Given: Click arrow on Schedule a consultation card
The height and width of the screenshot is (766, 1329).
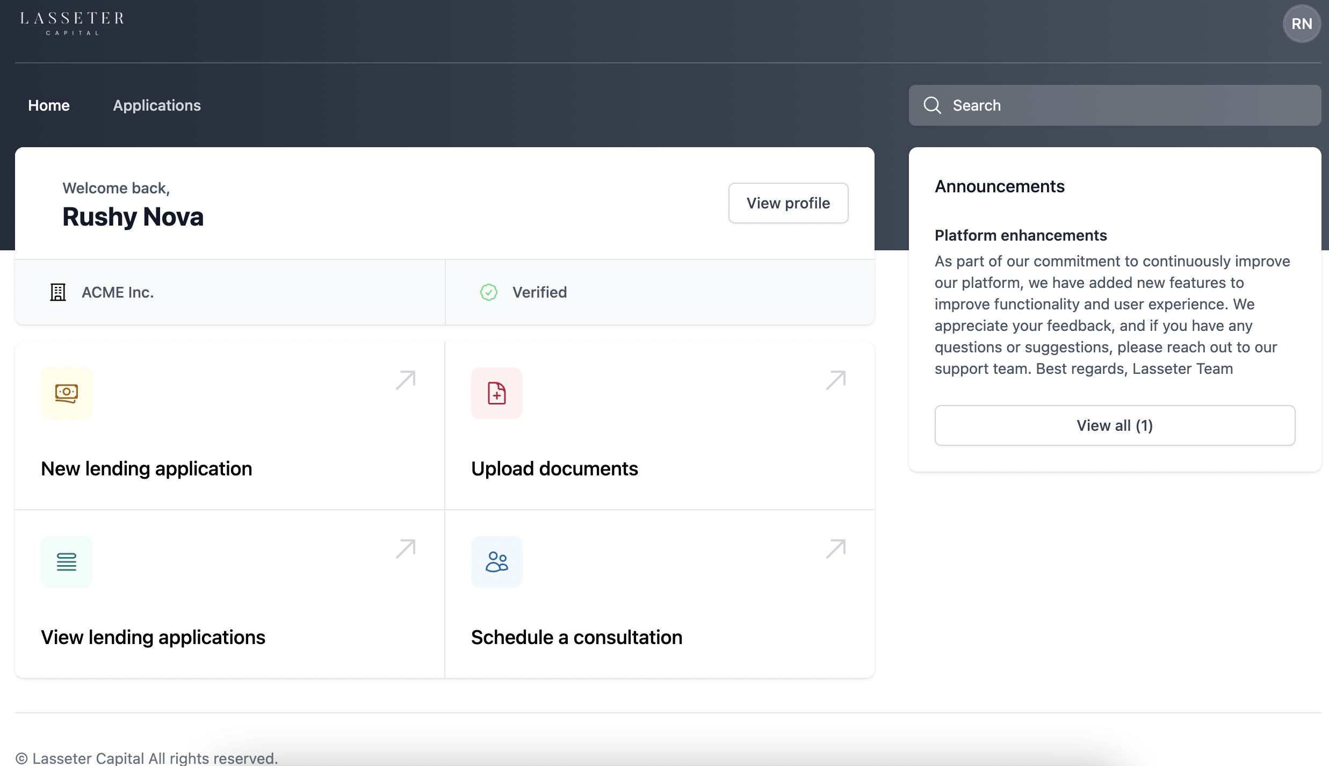Looking at the screenshot, I should (836, 549).
